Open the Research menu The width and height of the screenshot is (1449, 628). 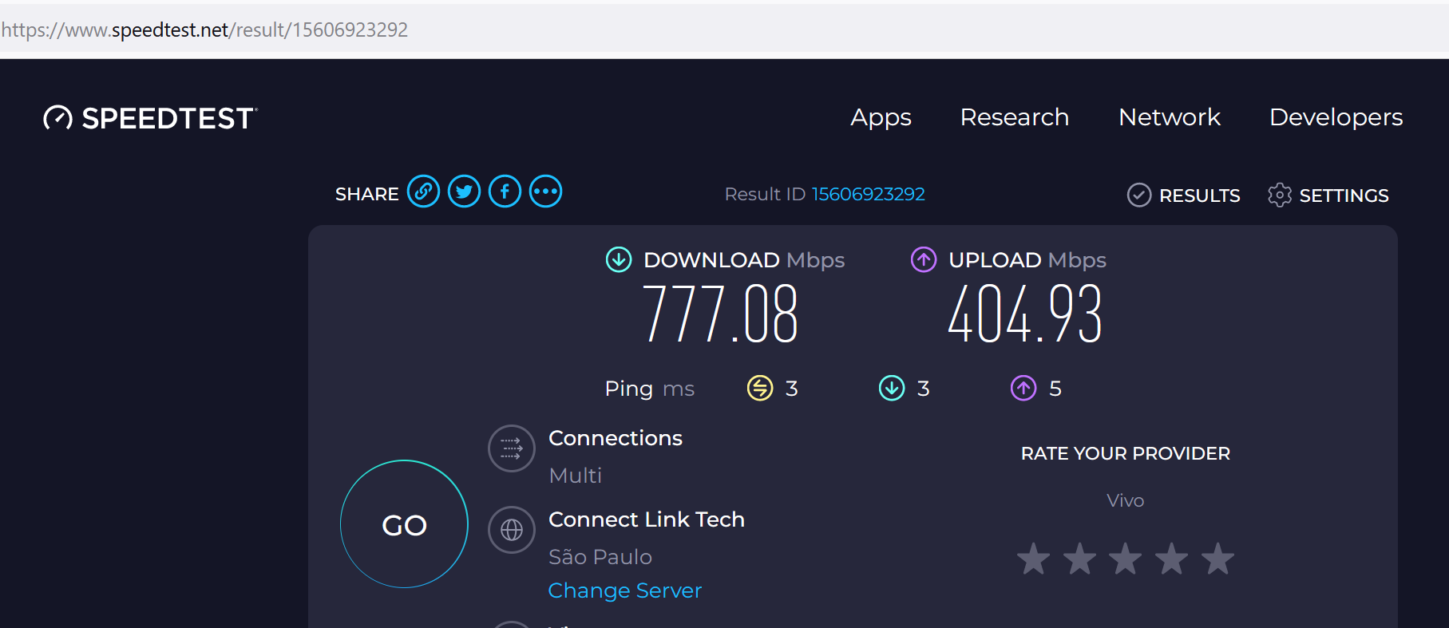pyautogui.click(x=1014, y=117)
